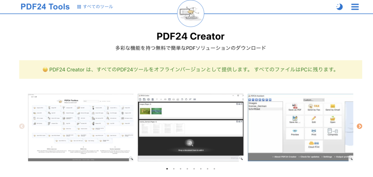
Task: Click the blue minus icon in Assistant toolbar
Action: point(253,100)
